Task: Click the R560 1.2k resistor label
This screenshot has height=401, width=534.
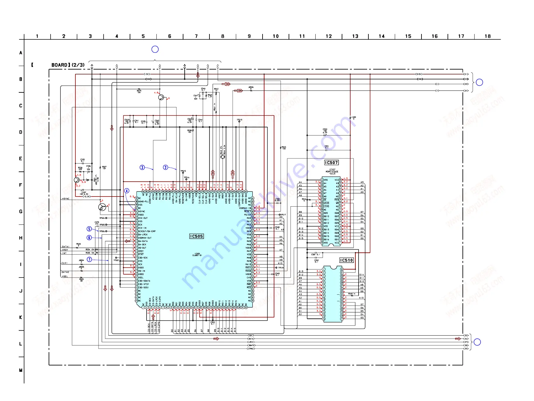Action: (210, 96)
